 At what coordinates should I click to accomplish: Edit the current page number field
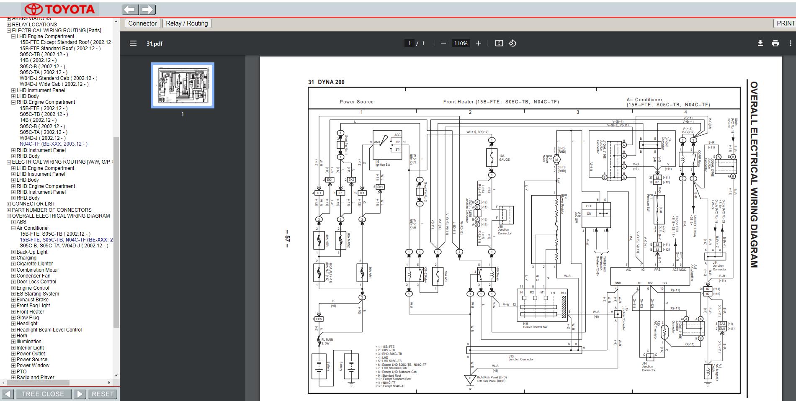click(409, 43)
